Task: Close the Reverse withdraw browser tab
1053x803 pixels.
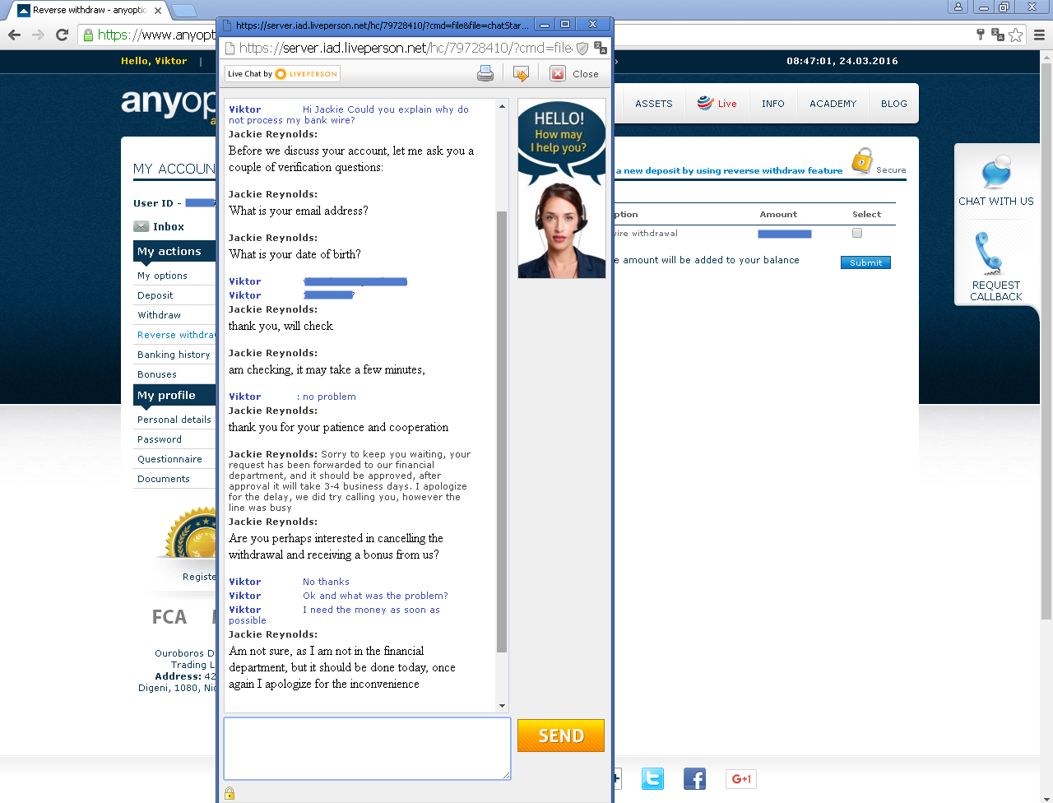Action: click(x=158, y=11)
